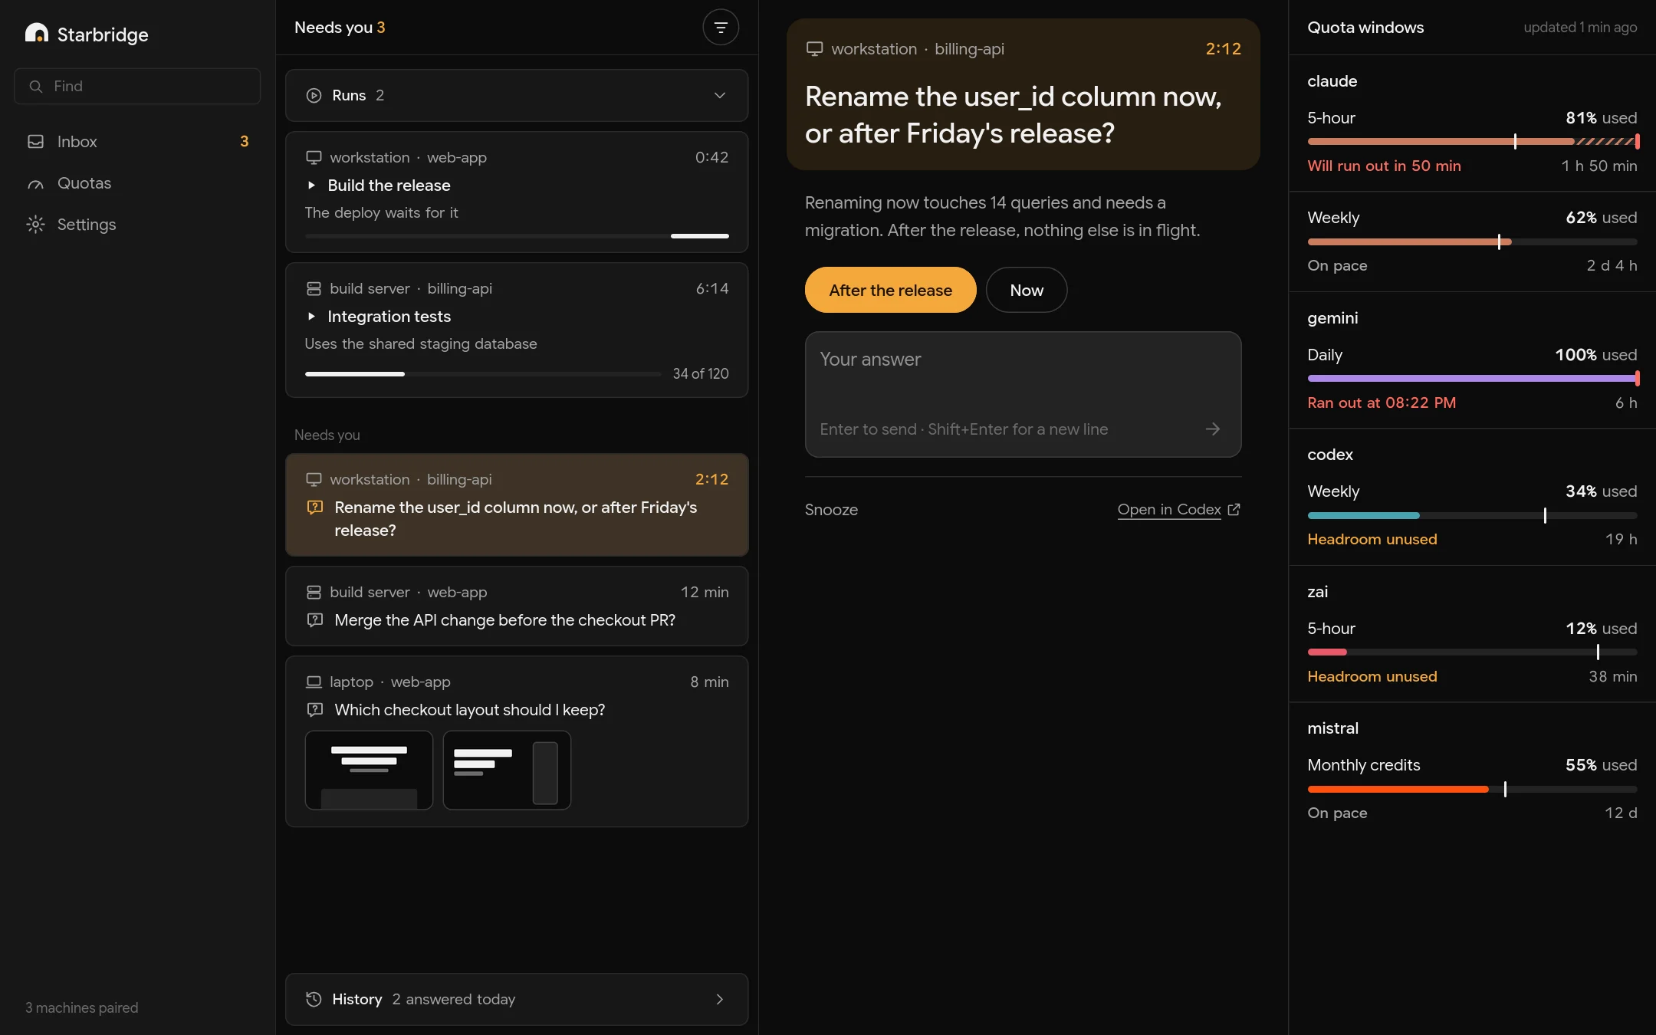1656x1035 pixels.
Task: Click the Will run out in 50 min warning
Action: point(1384,166)
